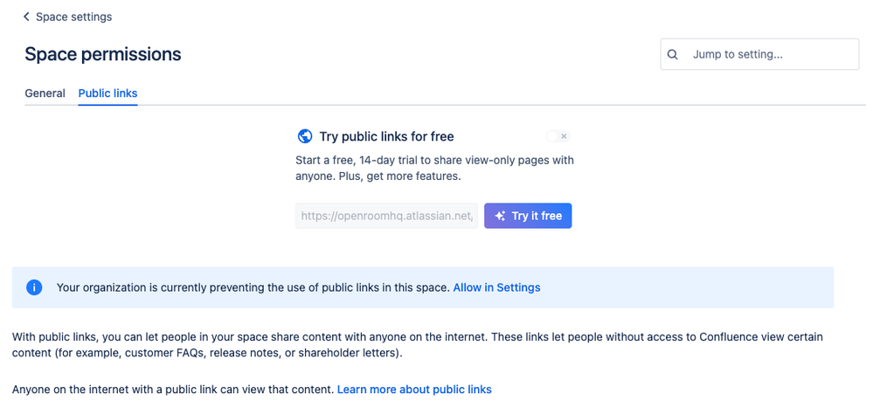
Task: Click the magnifier search icon
Action: tap(673, 54)
